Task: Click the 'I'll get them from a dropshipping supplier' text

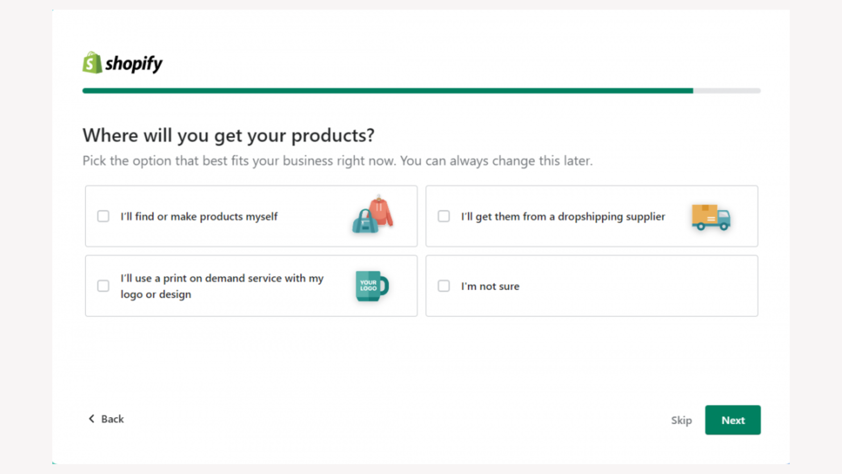Action: tap(563, 216)
